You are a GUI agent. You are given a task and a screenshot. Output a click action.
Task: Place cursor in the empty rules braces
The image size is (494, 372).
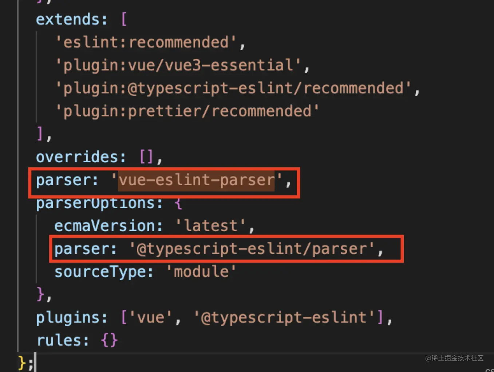[109, 341]
